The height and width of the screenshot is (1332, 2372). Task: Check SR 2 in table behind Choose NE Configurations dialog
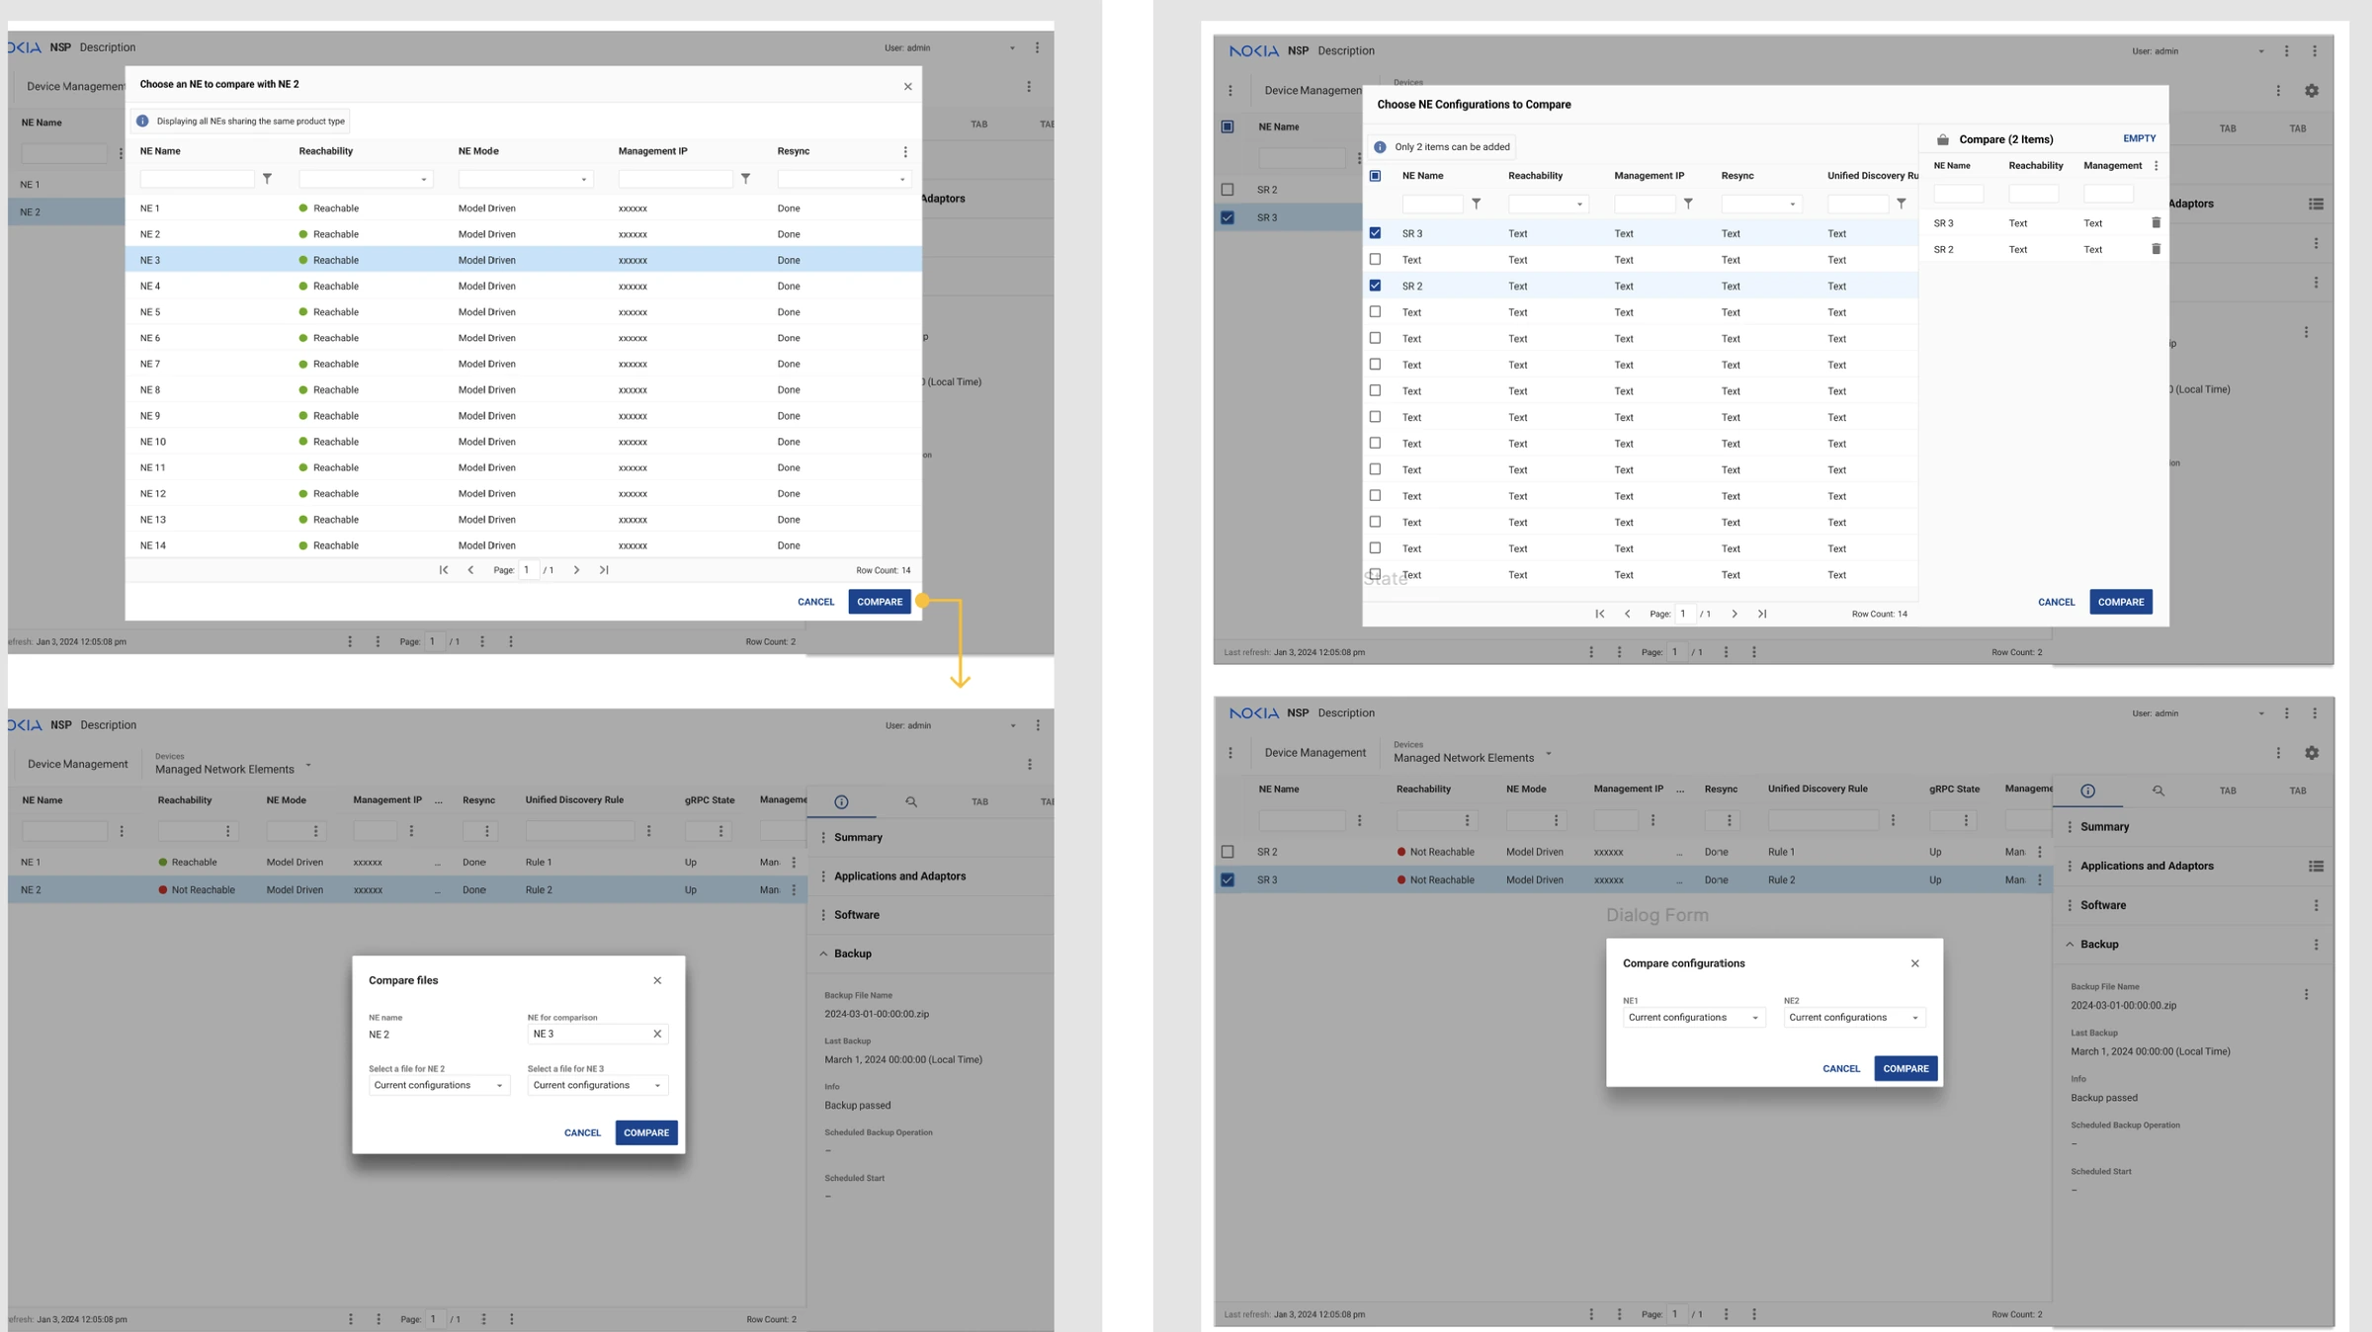coord(1228,190)
